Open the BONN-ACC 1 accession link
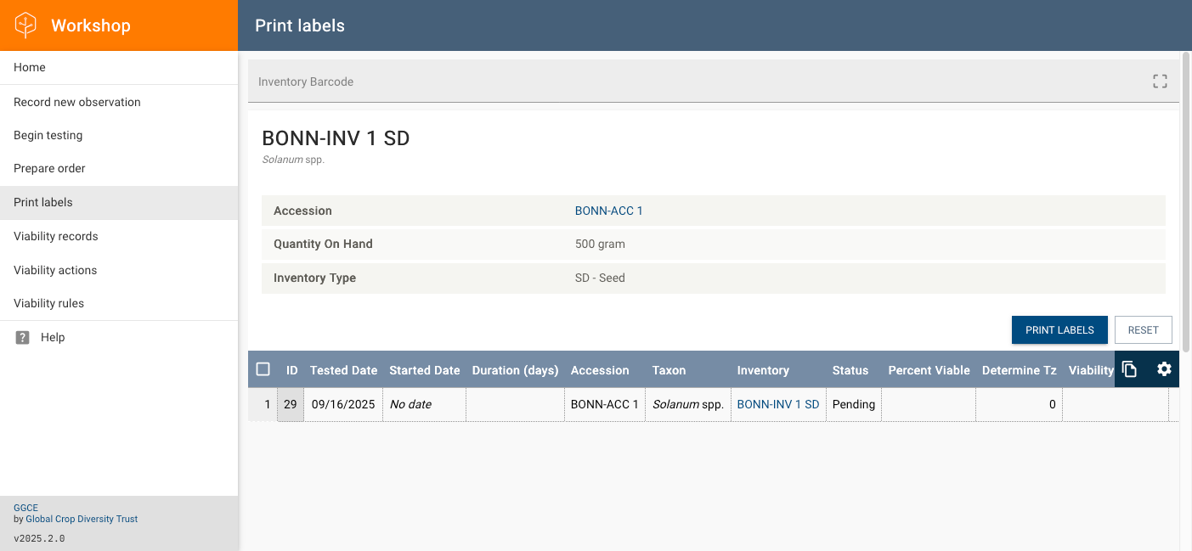 coord(609,211)
